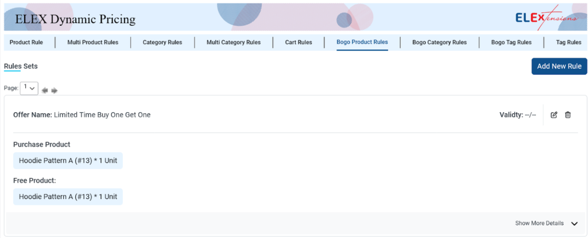Select the Free Product Hoodie Pattern A chip
Image resolution: width=588 pixels, height=238 pixels.
(x=68, y=197)
